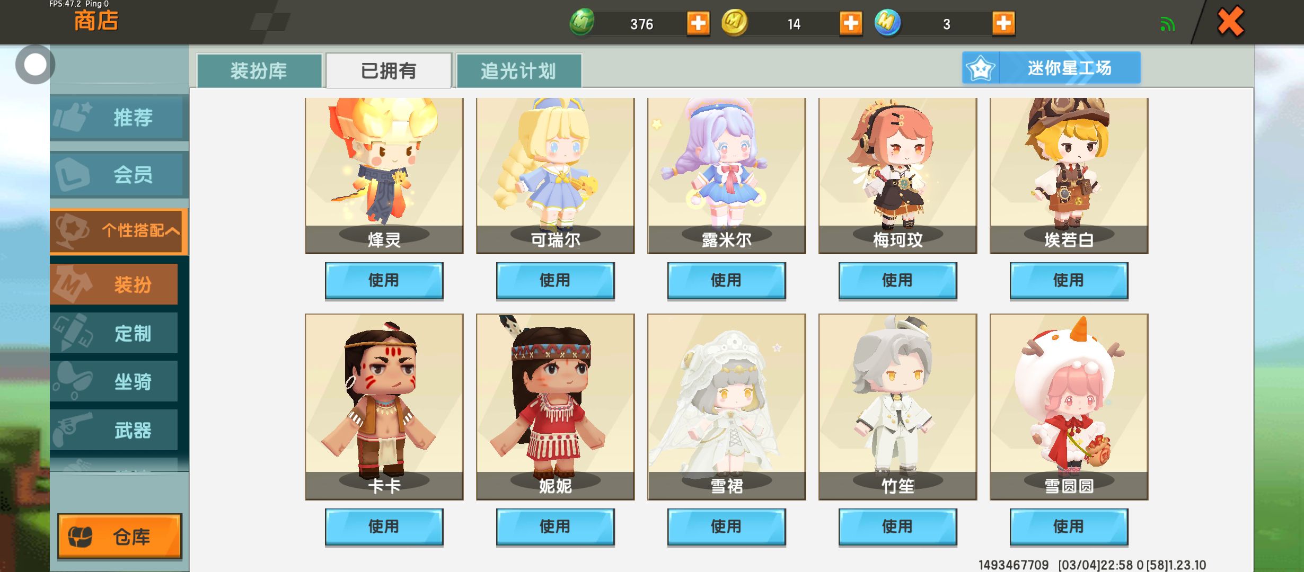This screenshot has height=572, width=1304.
Task: Open the 坐骑 mounts category
Action: tap(114, 381)
